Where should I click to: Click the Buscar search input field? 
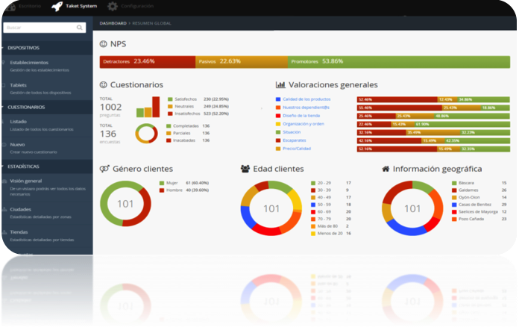pyautogui.click(x=41, y=28)
